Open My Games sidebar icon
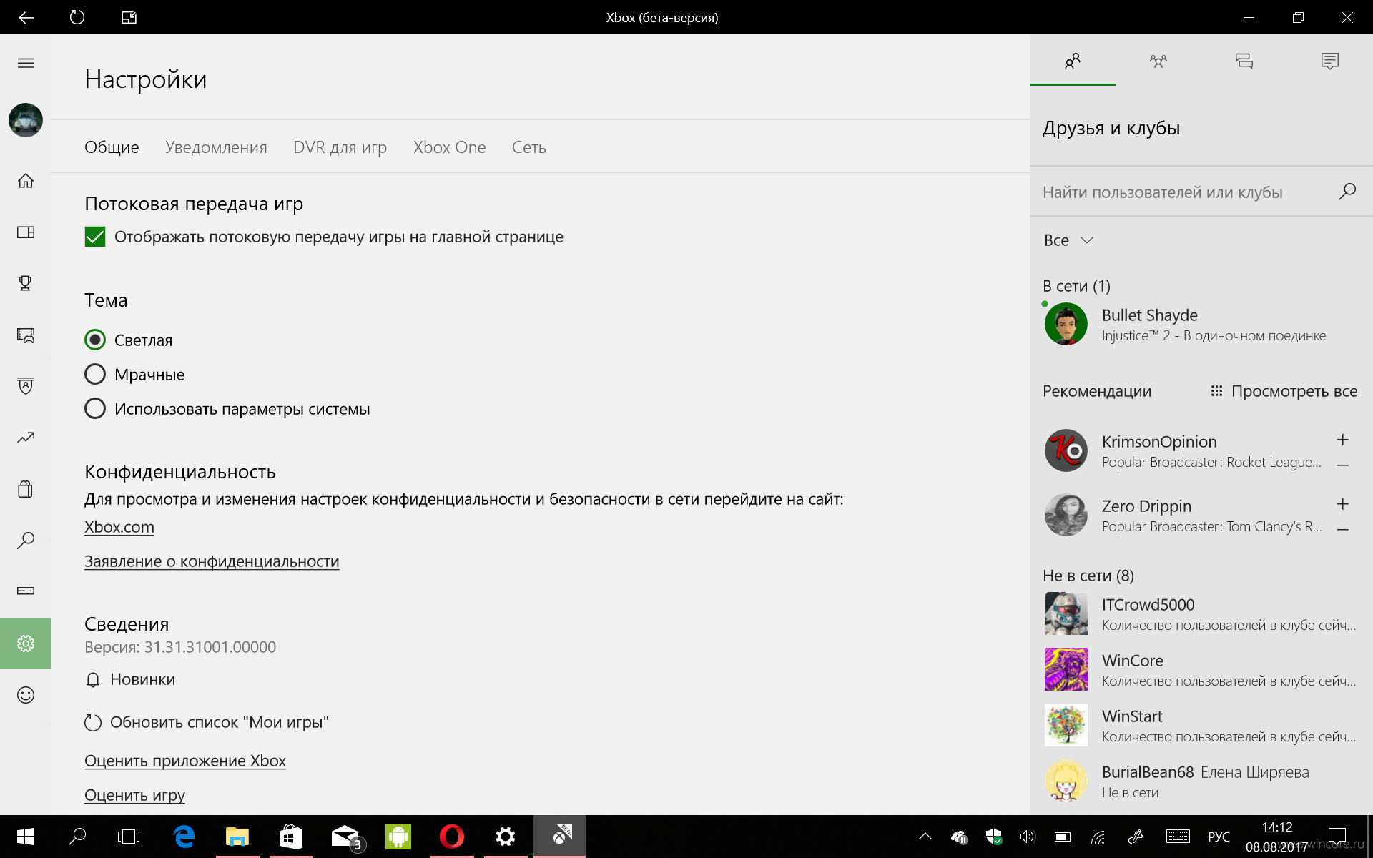Image resolution: width=1373 pixels, height=858 pixels. click(26, 232)
